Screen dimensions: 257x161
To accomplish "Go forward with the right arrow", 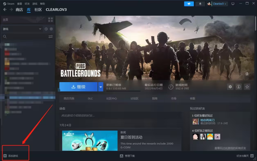I will pyautogui.click(x=11, y=10).
